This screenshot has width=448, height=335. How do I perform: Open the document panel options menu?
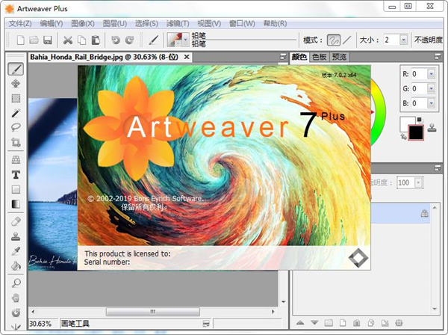(283, 57)
